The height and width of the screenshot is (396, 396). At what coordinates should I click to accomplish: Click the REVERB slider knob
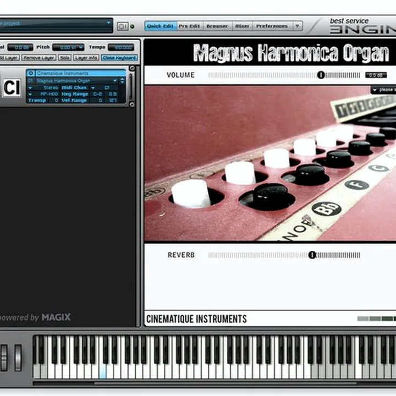point(312,255)
